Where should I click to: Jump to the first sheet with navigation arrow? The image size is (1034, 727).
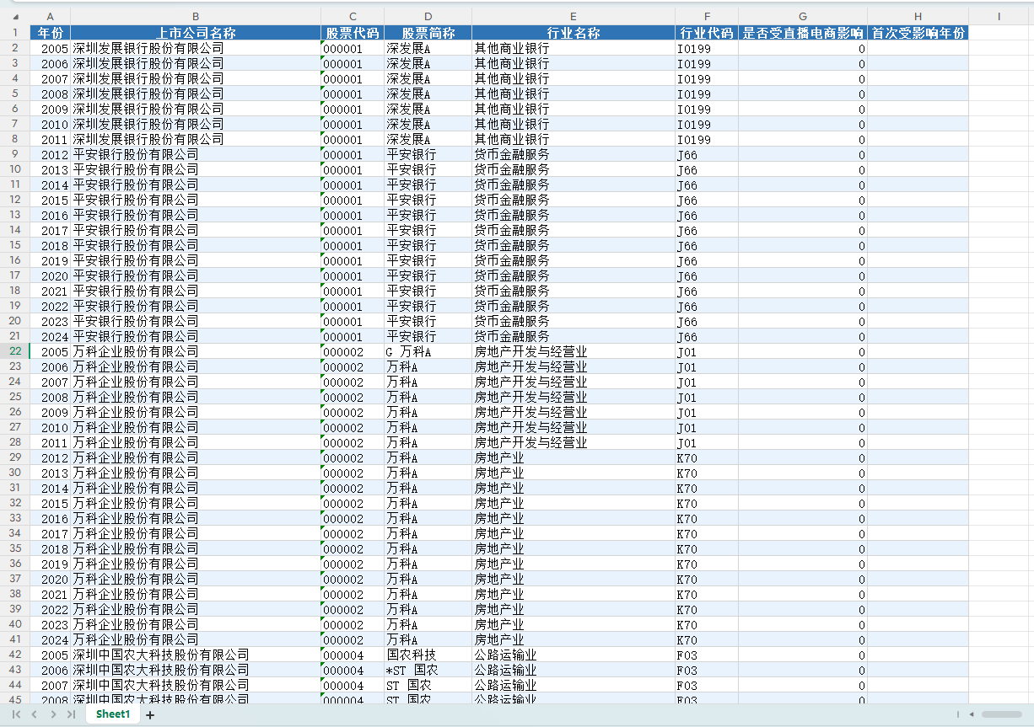pyautogui.click(x=17, y=714)
